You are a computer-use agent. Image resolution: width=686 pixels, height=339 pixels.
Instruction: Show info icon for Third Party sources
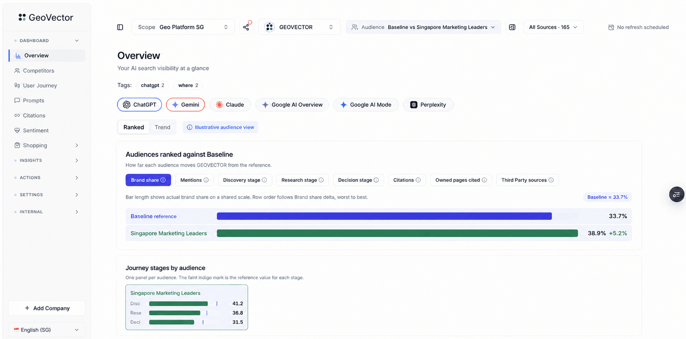tap(551, 180)
